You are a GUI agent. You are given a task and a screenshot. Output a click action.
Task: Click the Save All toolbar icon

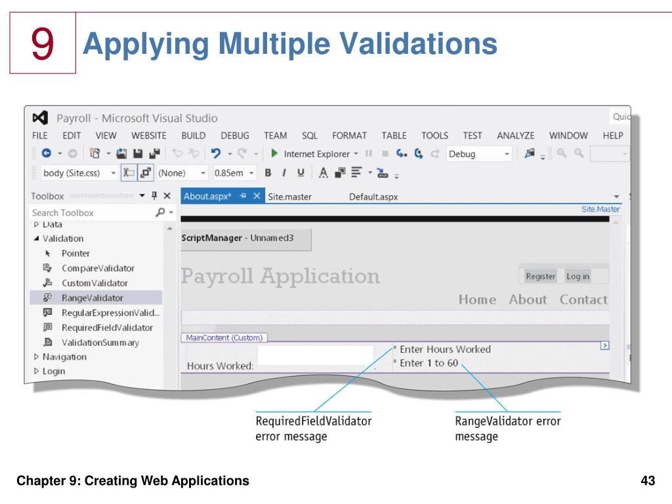154,154
